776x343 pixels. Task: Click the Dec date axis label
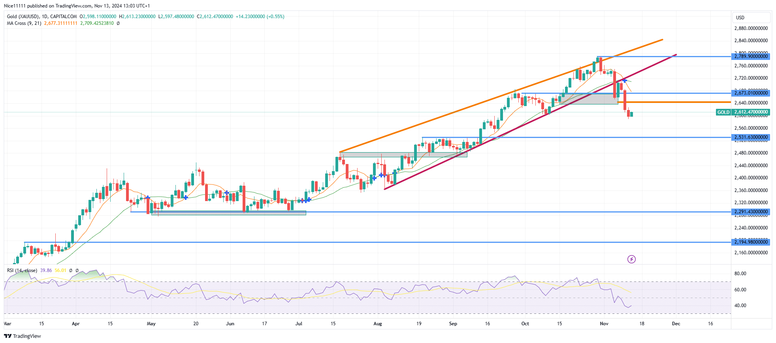pos(676,324)
